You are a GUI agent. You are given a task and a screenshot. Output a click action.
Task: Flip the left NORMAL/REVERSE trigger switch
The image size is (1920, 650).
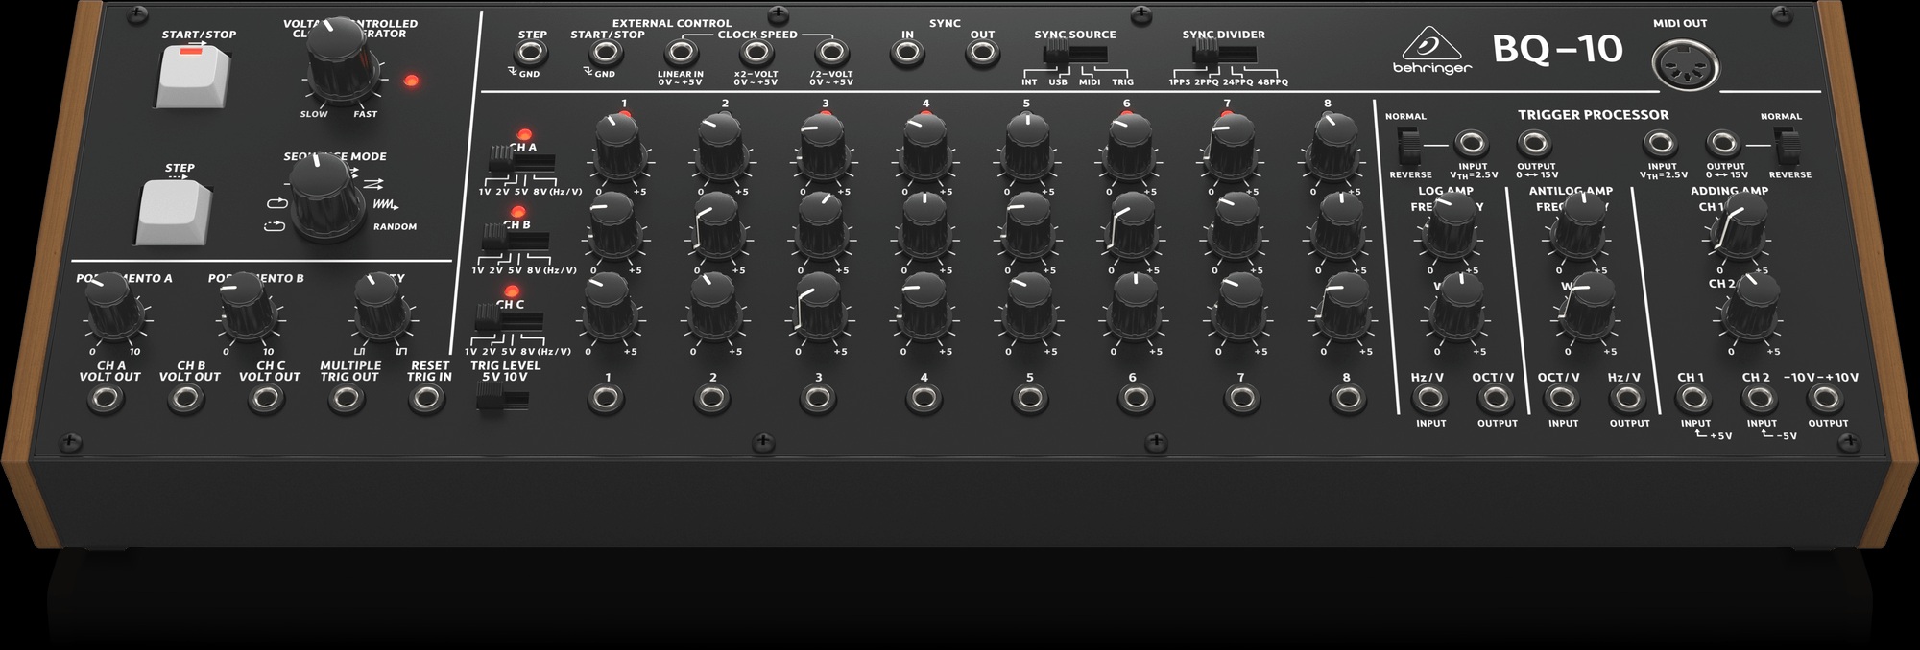(x=1409, y=147)
